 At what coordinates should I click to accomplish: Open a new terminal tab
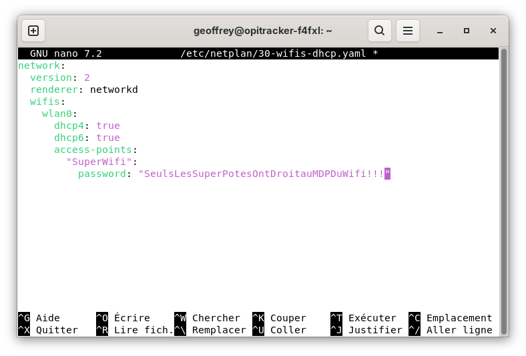click(33, 31)
